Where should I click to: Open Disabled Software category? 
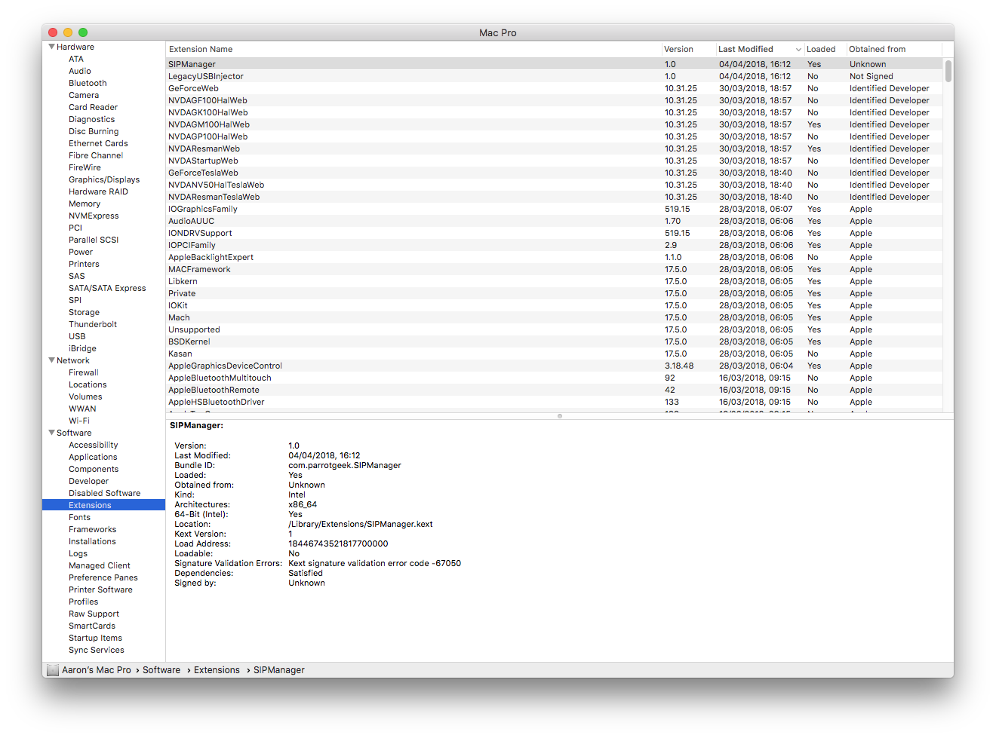click(x=104, y=493)
